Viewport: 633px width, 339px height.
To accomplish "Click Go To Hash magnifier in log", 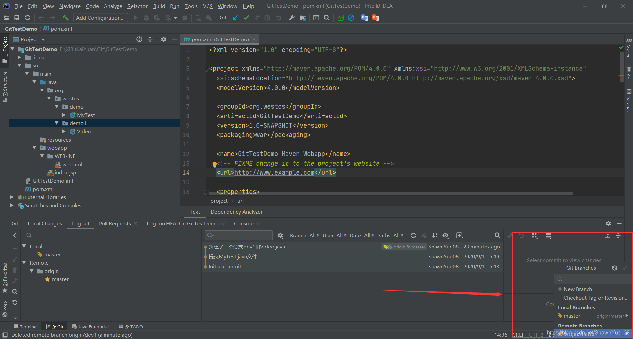I will (x=497, y=235).
